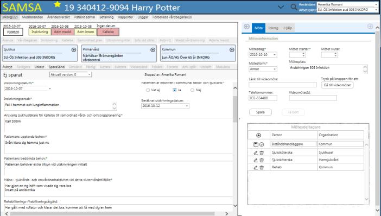Click Gå till videomötet button
Viewport: 381px width, 216px height.
pos(337,85)
